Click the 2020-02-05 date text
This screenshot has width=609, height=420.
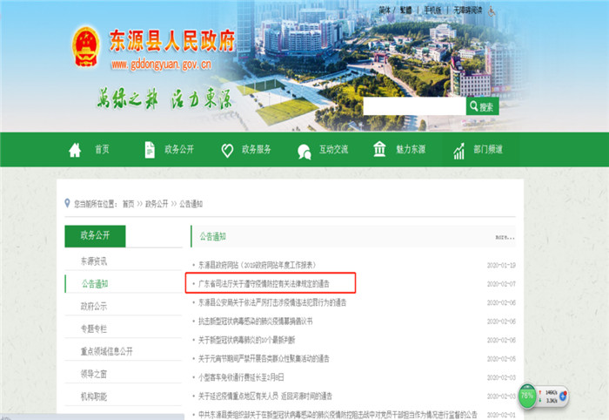coord(501,358)
